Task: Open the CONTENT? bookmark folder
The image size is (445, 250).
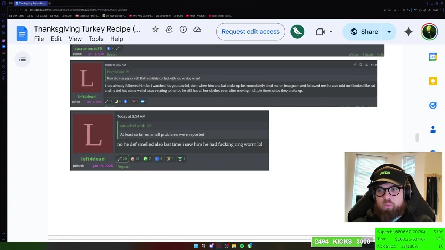Action: 17,16
